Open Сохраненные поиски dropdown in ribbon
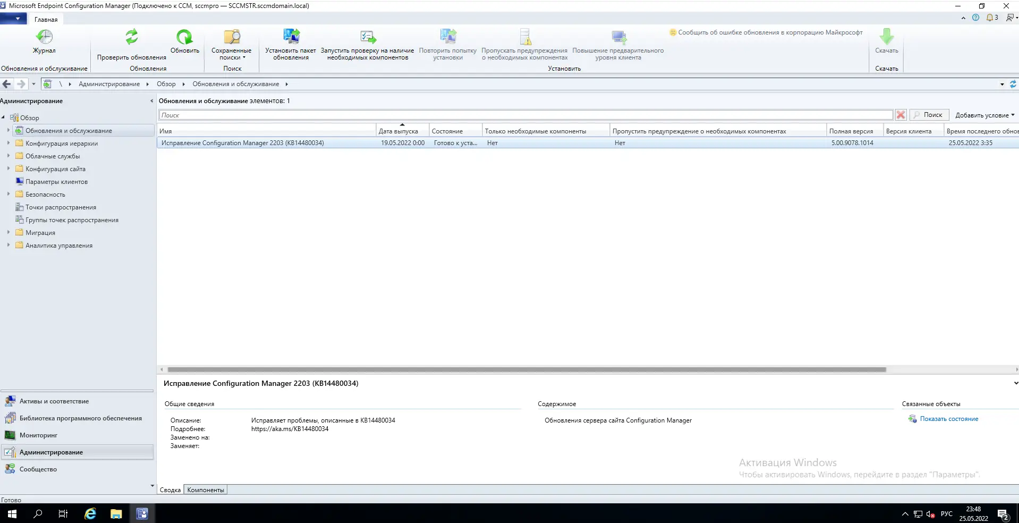Image resolution: width=1019 pixels, height=523 pixels. [x=232, y=45]
